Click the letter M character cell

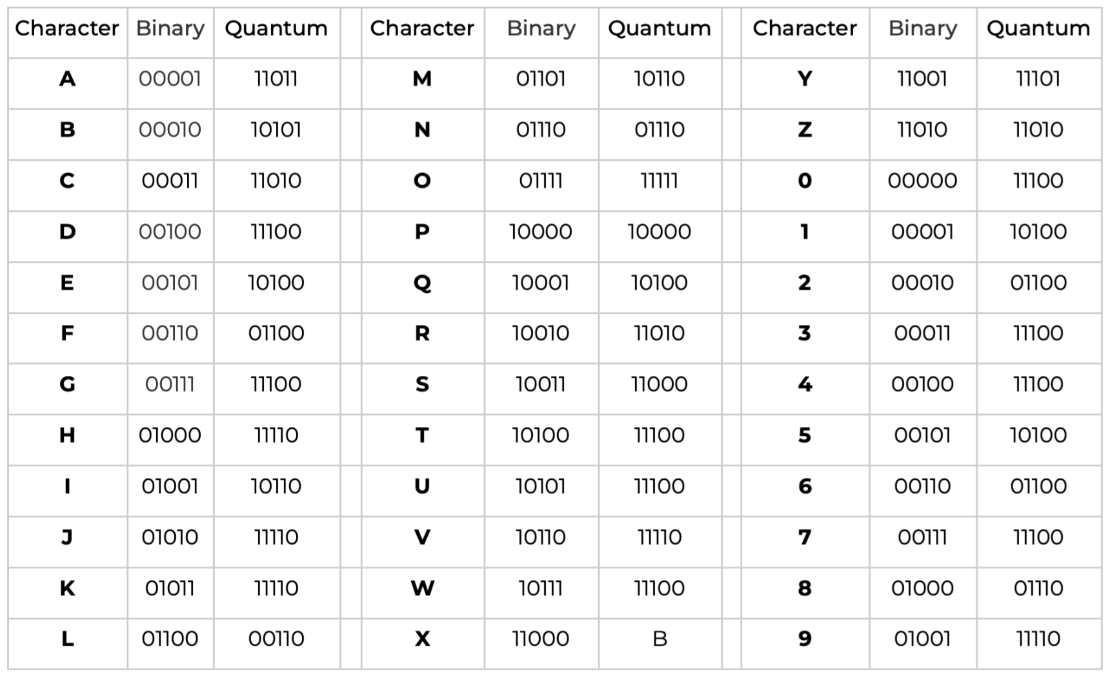coord(422,79)
